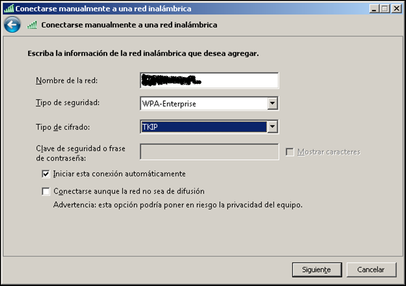Click the Tipo de cifrado label
Viewport: 406px width, 286px height.
(62, 127)
